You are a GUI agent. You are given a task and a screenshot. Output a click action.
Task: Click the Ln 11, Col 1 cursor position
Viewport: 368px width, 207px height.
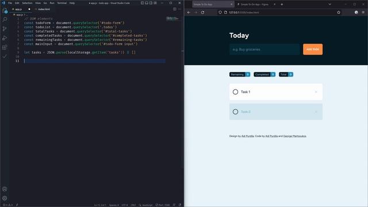[100, 205]
